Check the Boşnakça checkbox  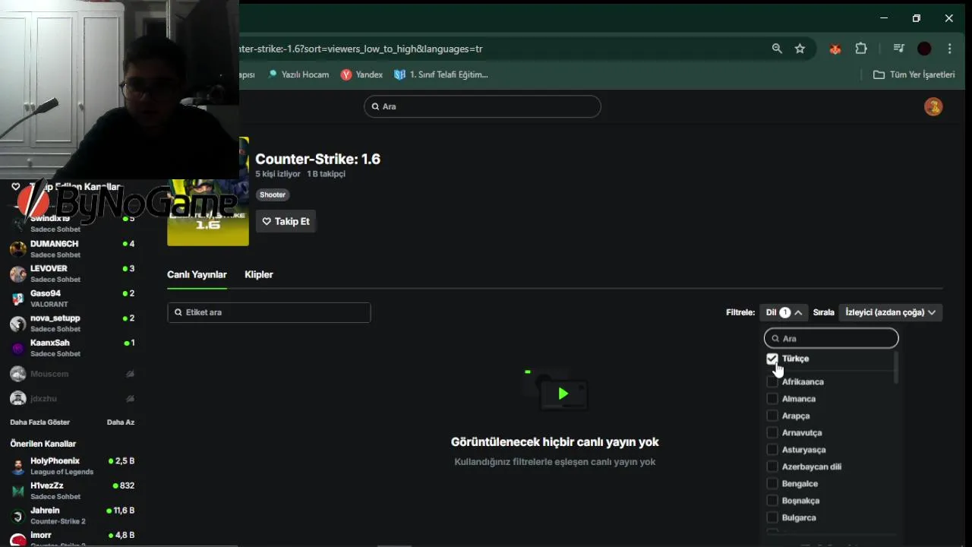tap(772, 501)
